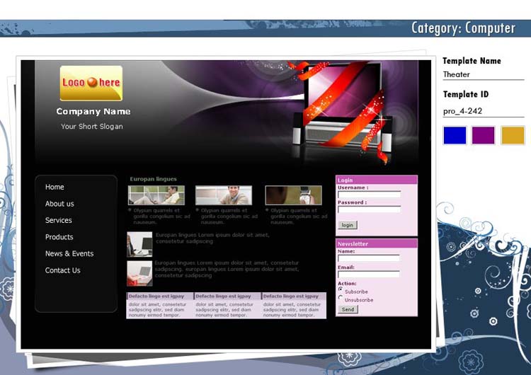531x375 pixels.
Task: Choose the blue color swatch
Action: click(x=455, y=135)
